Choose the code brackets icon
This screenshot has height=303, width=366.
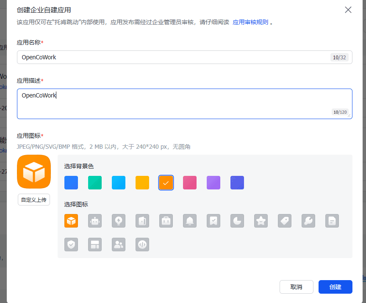tap(142, 245)
